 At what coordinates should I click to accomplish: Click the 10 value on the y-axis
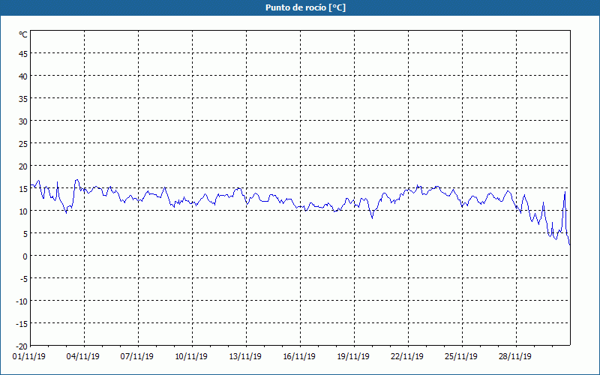tap(23, 211)
